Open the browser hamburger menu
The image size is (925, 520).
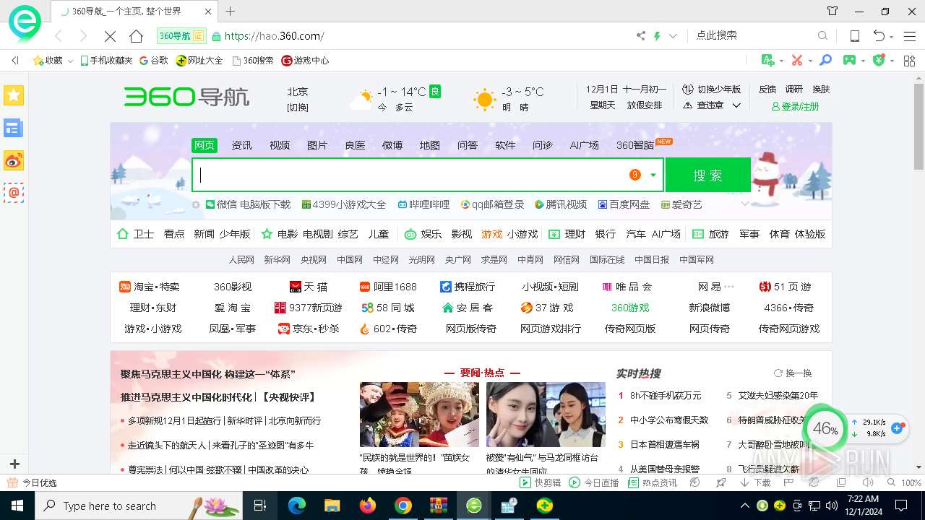(x=910, y=35)
